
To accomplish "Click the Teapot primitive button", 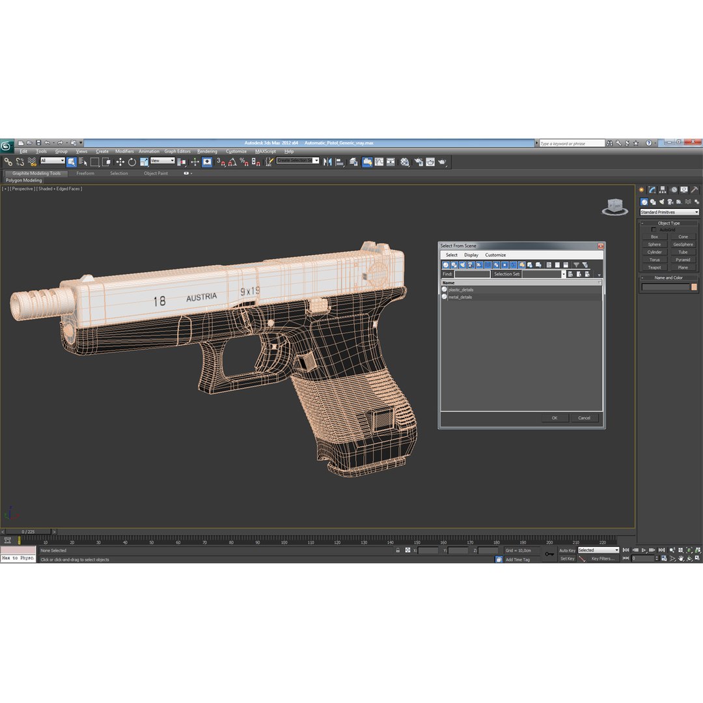I will (654, 268).
